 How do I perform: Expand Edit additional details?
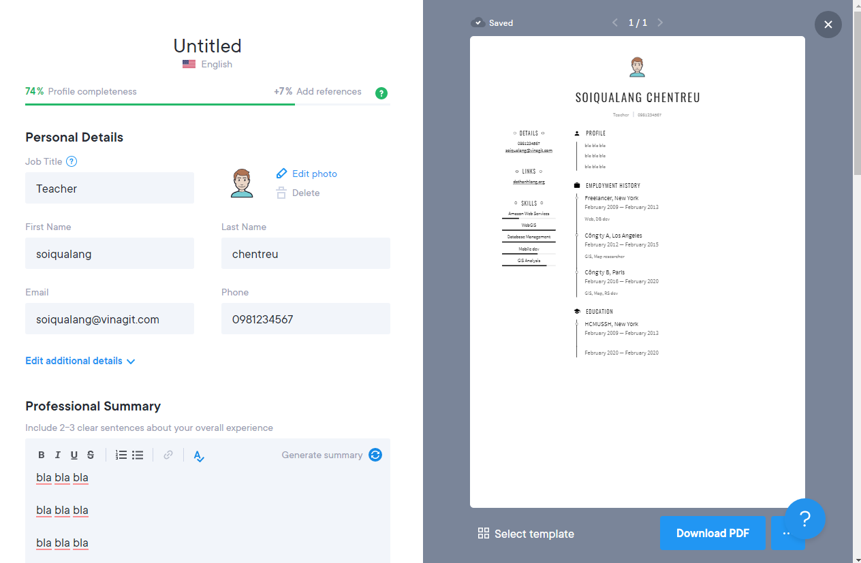80,361
